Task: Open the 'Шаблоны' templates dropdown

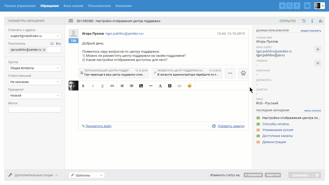Action: pyautogui.click(x=87, y=175)
